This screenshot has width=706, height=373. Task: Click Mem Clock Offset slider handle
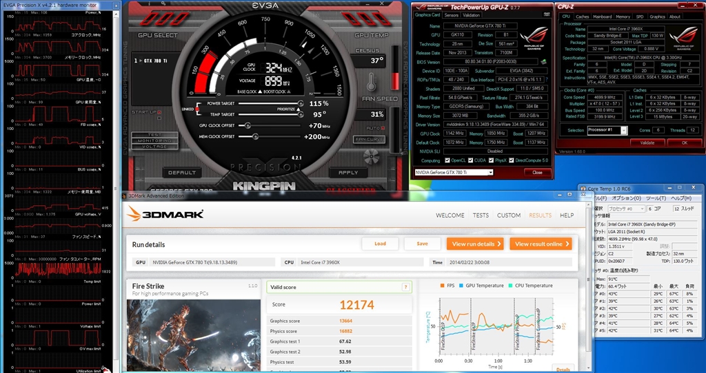tap(255, 137)
